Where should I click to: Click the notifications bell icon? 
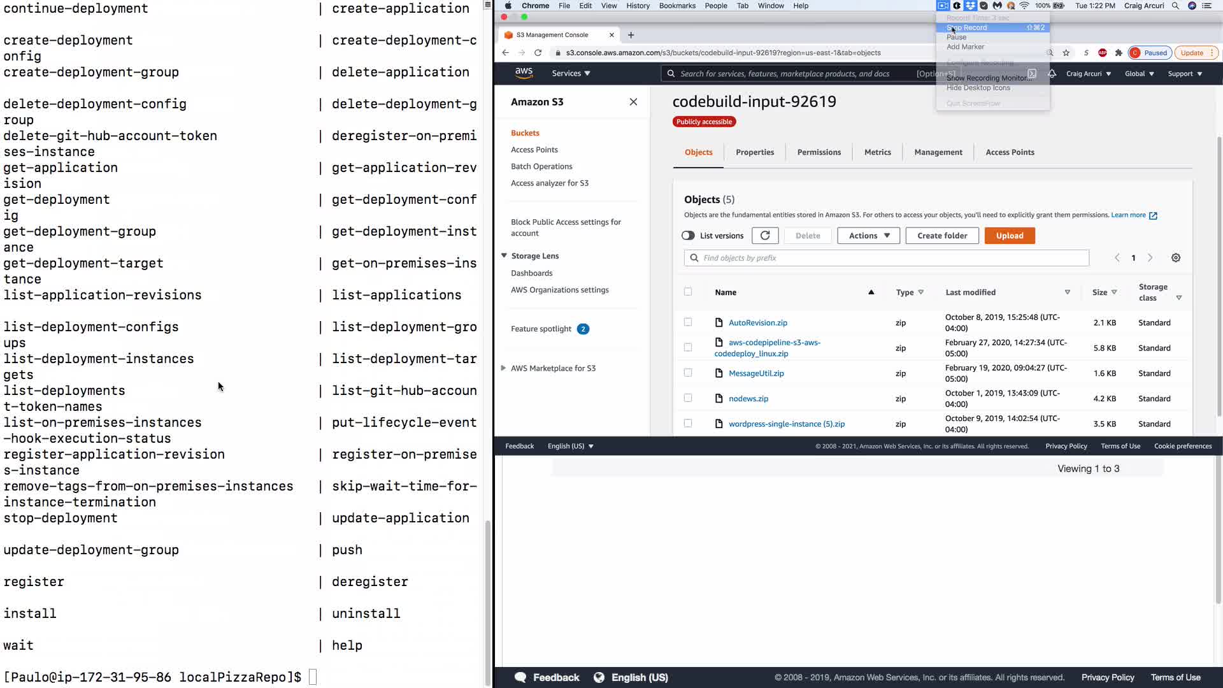[1052, 74]
